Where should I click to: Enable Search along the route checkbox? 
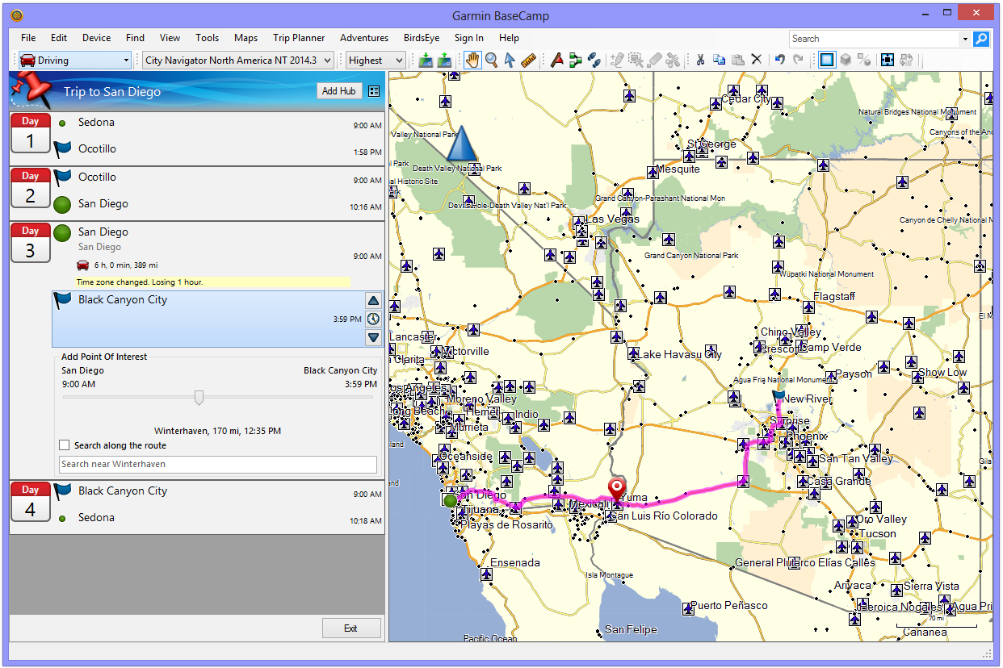click(65, 445)
